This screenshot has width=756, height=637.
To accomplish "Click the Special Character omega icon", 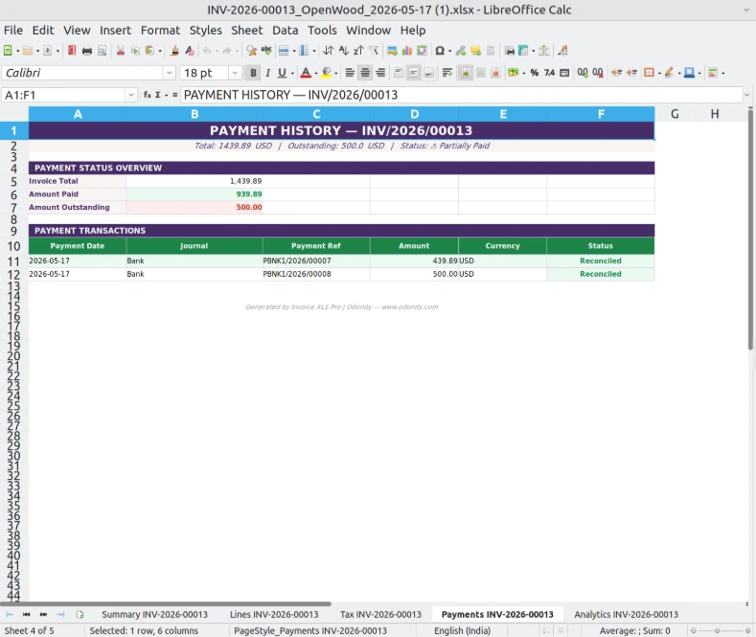I will [439, 51].
